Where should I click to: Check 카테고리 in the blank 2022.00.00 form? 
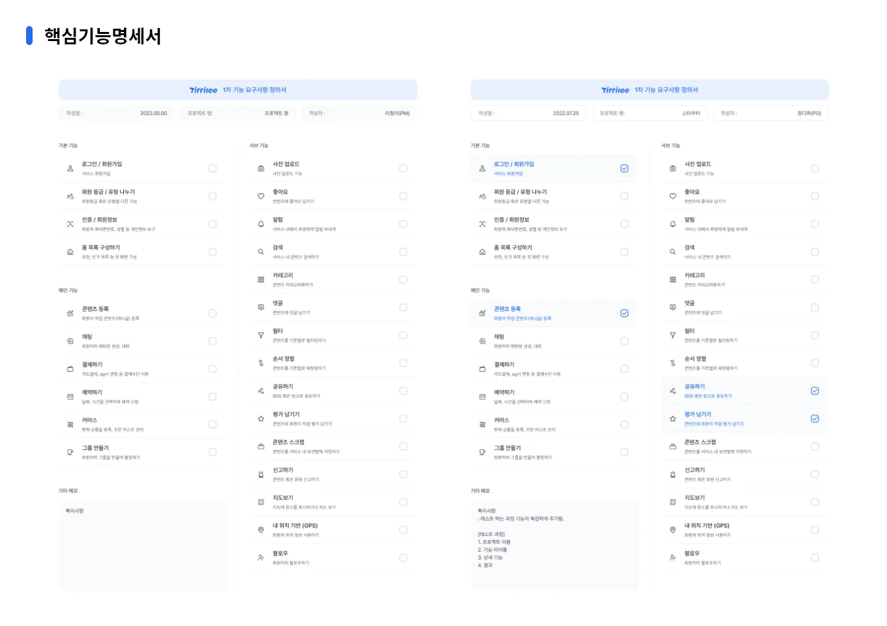point(403,280)
